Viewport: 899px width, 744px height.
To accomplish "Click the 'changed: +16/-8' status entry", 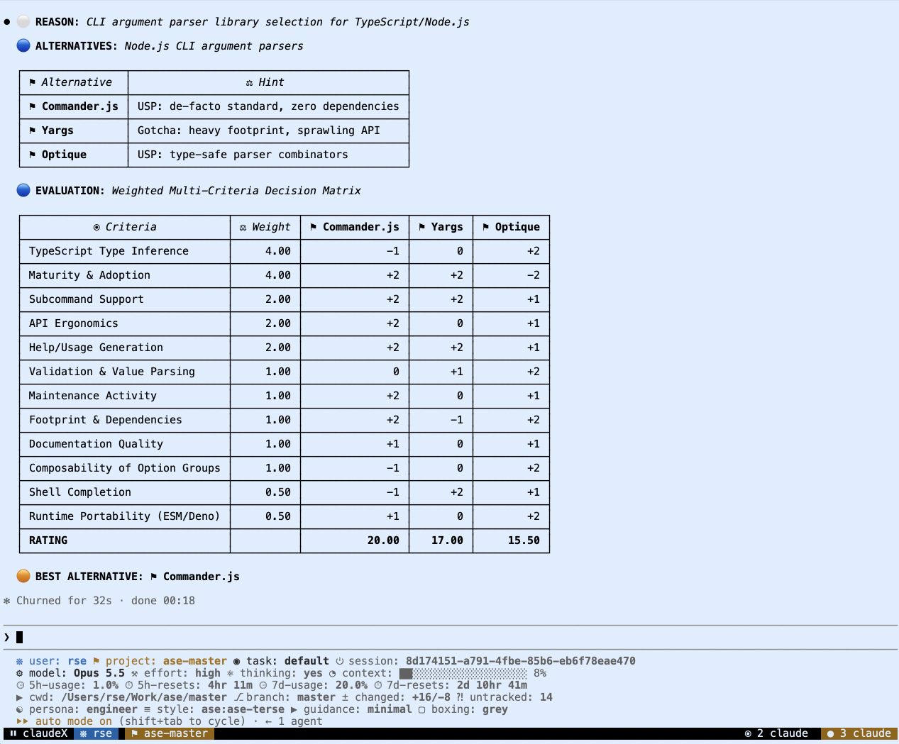I will click(403, 697).
